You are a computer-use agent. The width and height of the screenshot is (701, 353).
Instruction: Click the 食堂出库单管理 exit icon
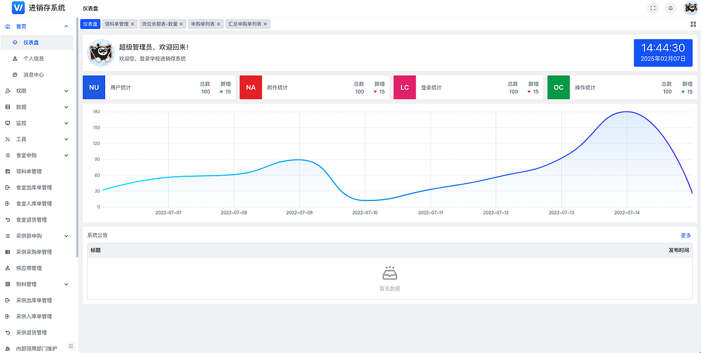(x=8, y=187)
